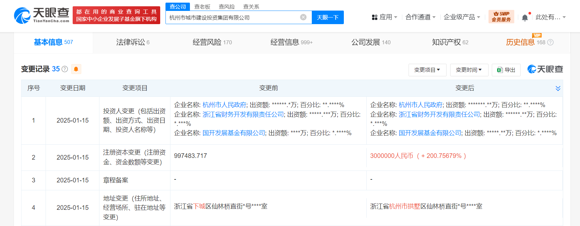Open 浙江省财务开发有限责任公司 link in 变更前 column
580x226 pixels.
(243, 114)
